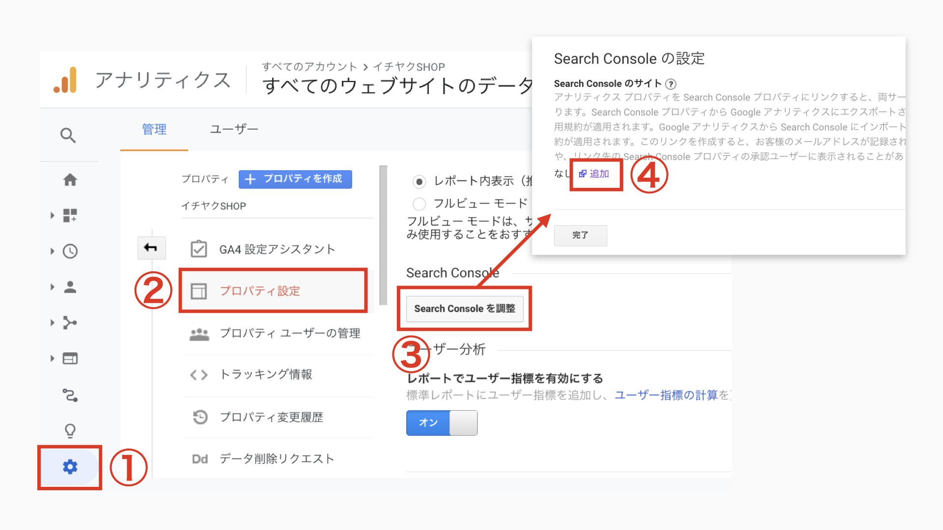Open データ削除リクエスト menu item
This screenshot has height=530, width=943.
coord(278,459)
